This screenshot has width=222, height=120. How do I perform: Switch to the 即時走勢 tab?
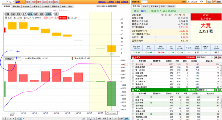[x=16, y=6]
